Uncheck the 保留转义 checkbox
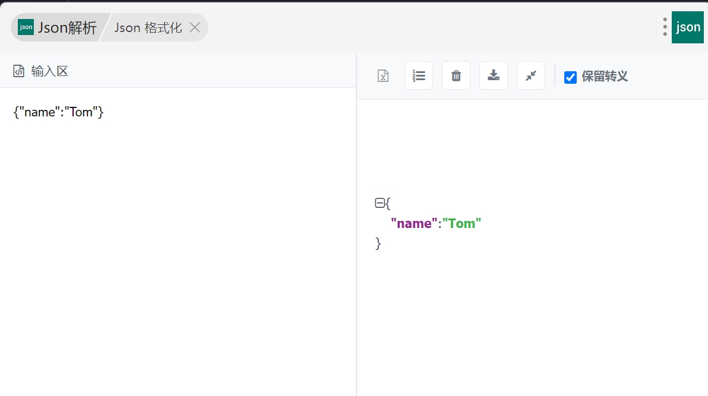708x396 pixels. (570, 77)
